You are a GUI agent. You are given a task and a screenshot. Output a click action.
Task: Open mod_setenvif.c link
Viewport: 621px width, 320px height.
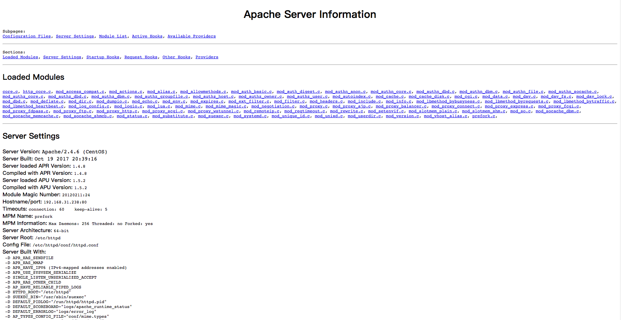pos(386,111)
